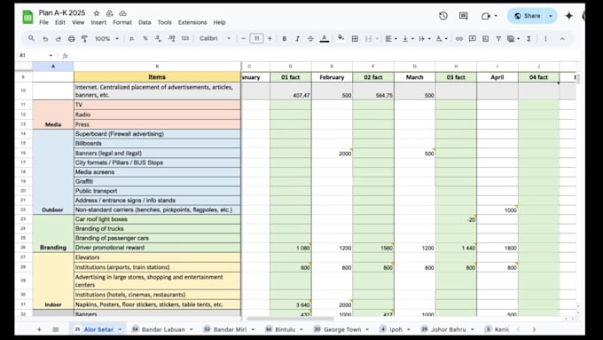Open the Extensions menu
The image size is (603, 340).
(x=192, y=22)
